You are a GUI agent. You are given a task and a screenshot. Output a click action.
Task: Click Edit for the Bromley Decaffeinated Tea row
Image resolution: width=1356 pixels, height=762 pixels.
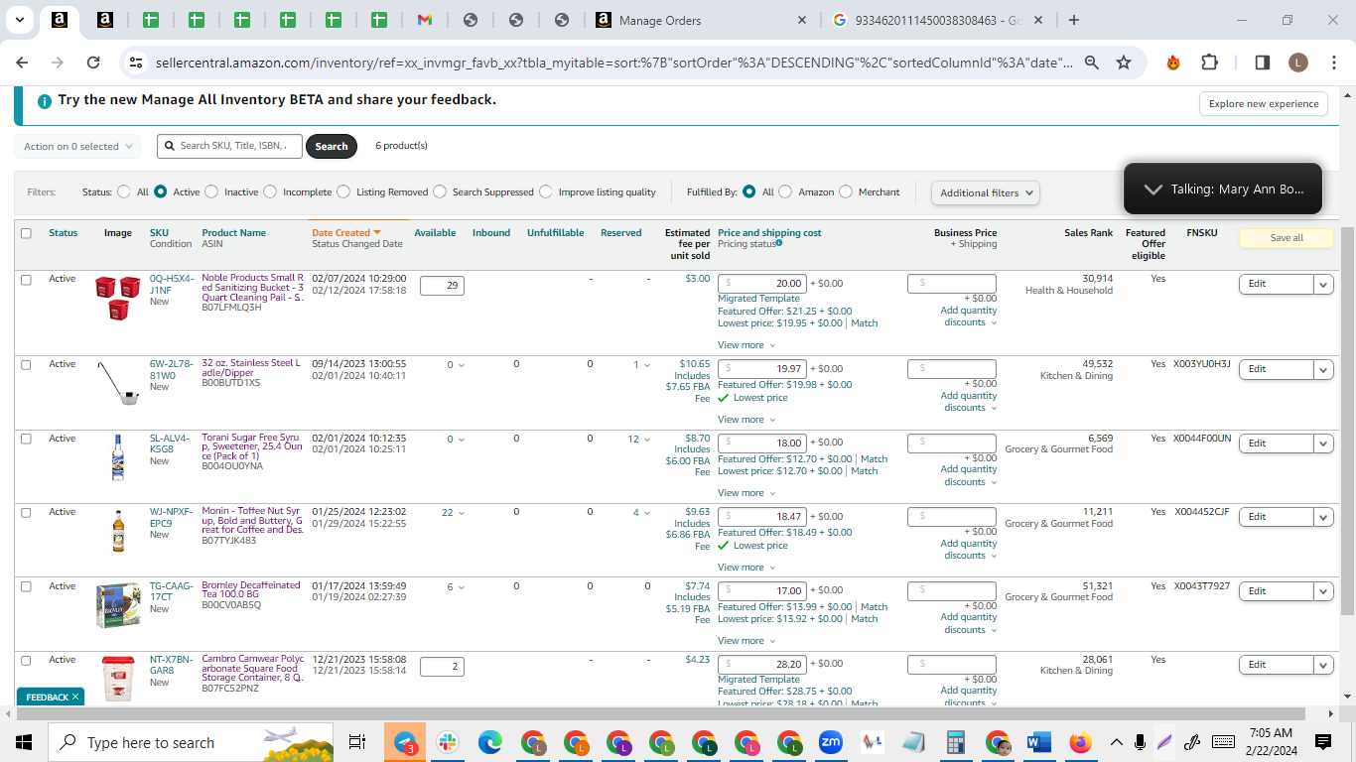pyautogui.click(x=1277, y=591)
